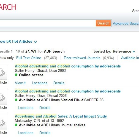Screen dimensions: 139x139
Task: Click the first result's article document icon
Action: click(3, 72)
